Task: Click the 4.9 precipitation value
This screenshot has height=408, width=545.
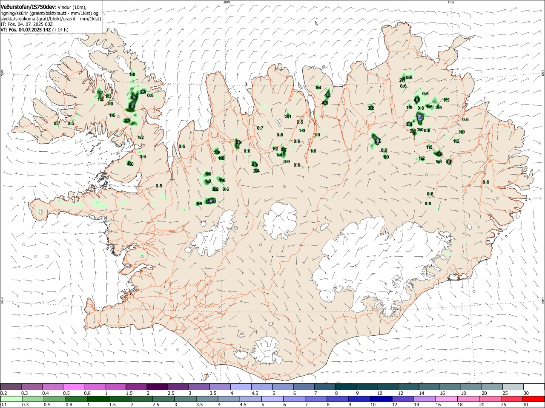Action: pos(254,164)
